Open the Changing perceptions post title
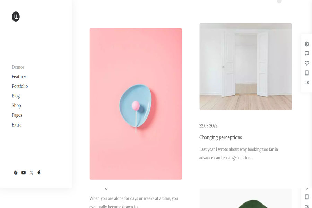312x208 pixels. coord(220,138)
